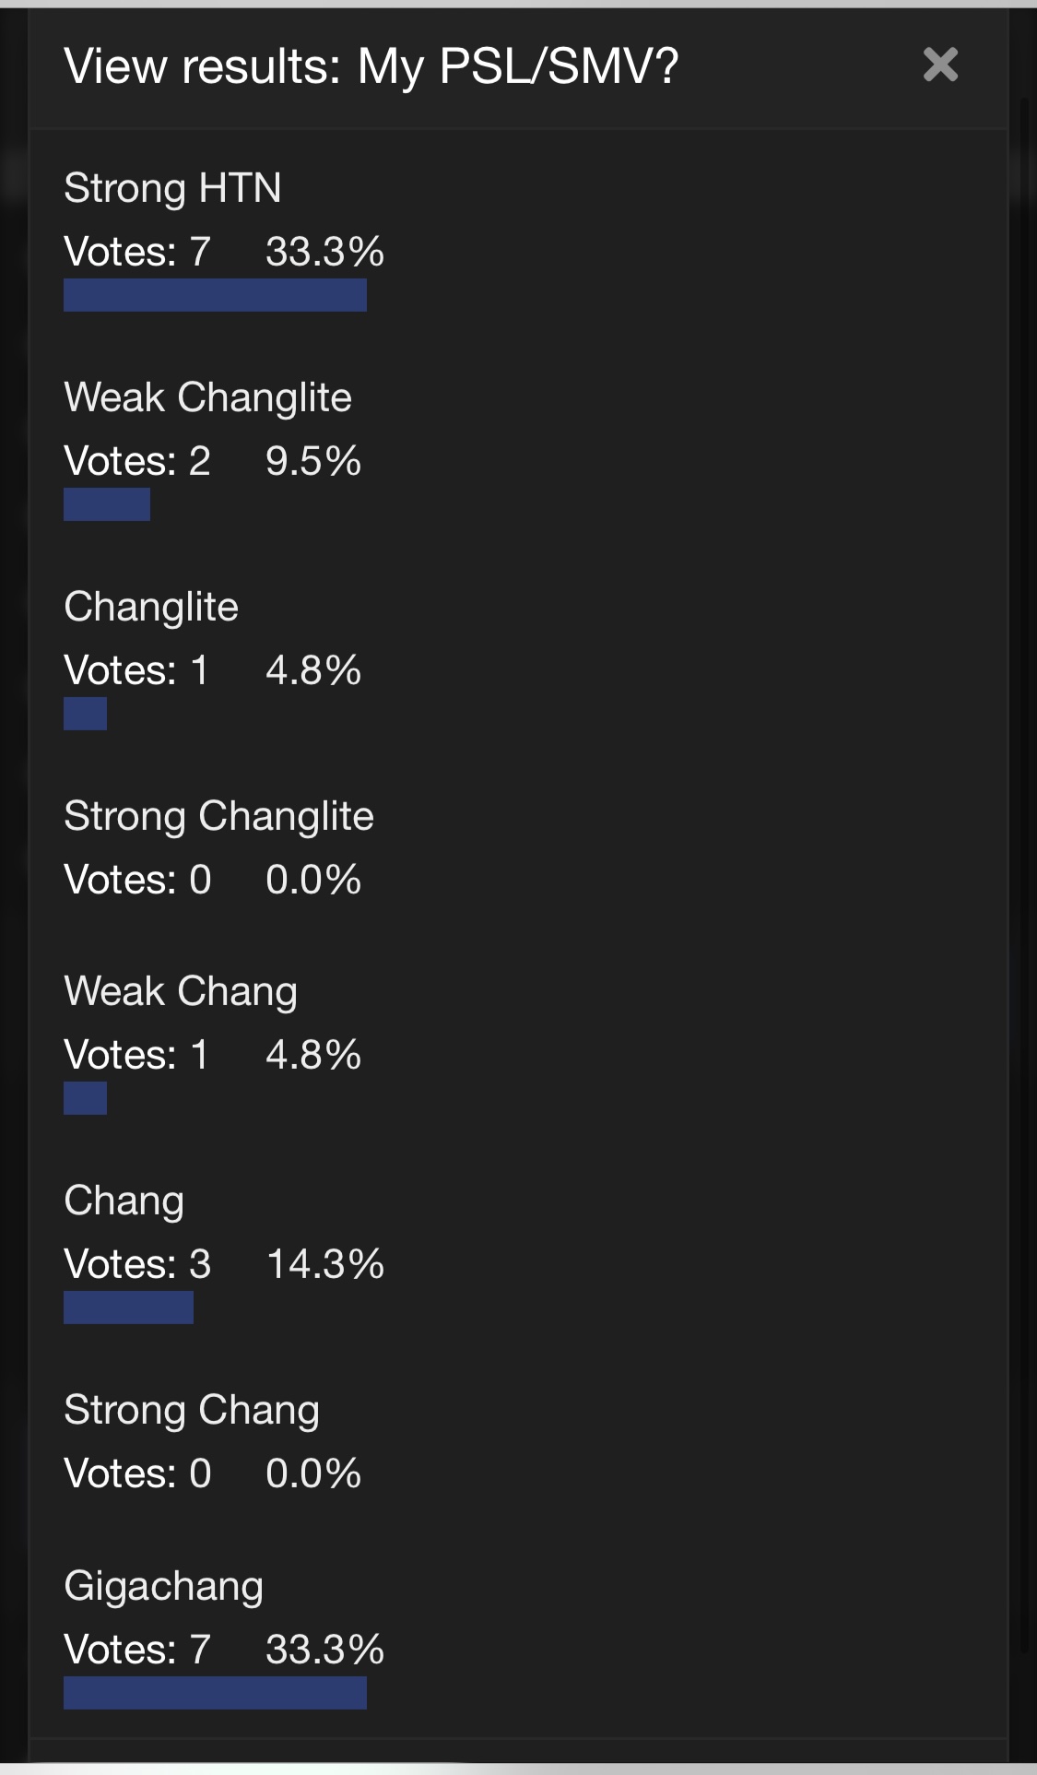Click the View results: My PSL/SMV? title
Viewport: 1037px width, 1775px height.
tap(371, 67)
